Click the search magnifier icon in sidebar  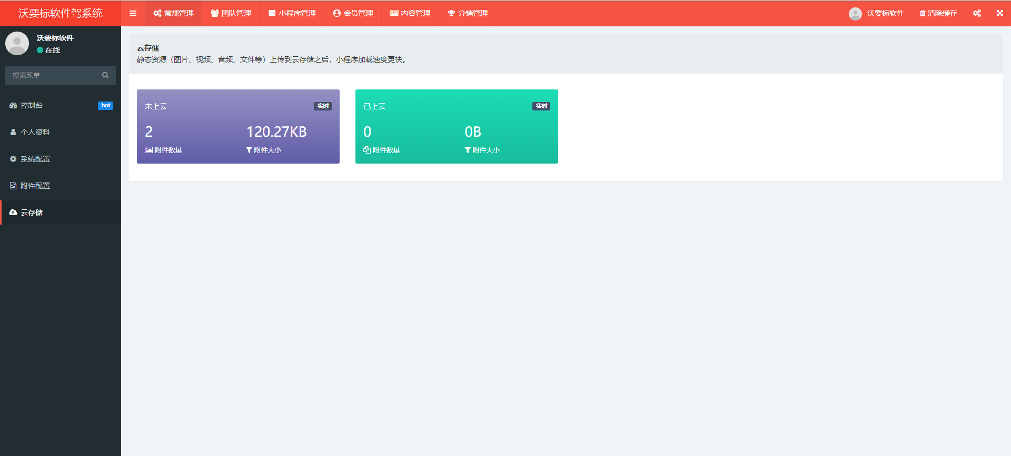105,75
